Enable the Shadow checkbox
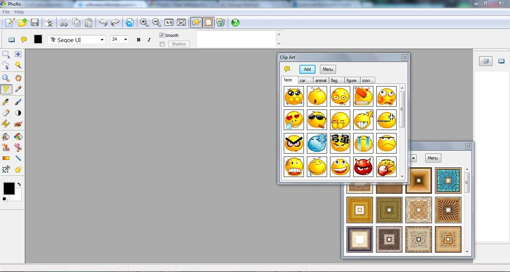The width and height of the screenshot is (510, 272). coord(162,44)
